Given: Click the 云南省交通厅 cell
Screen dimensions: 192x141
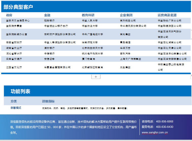Looking at the screenshot, I should click(14, 59).
